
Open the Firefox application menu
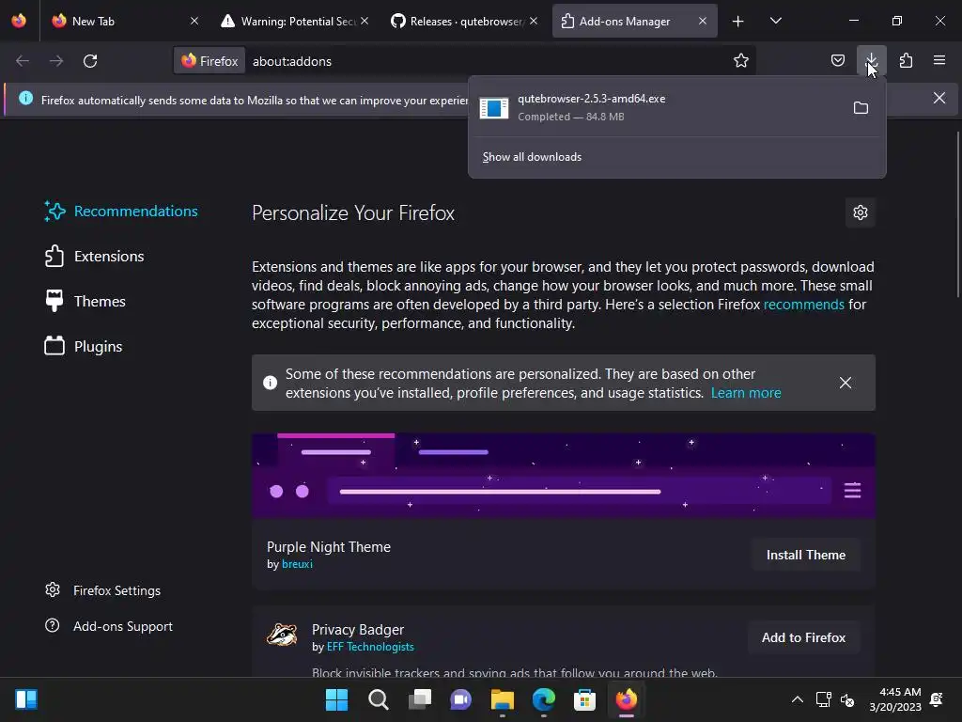click(939, 61)
